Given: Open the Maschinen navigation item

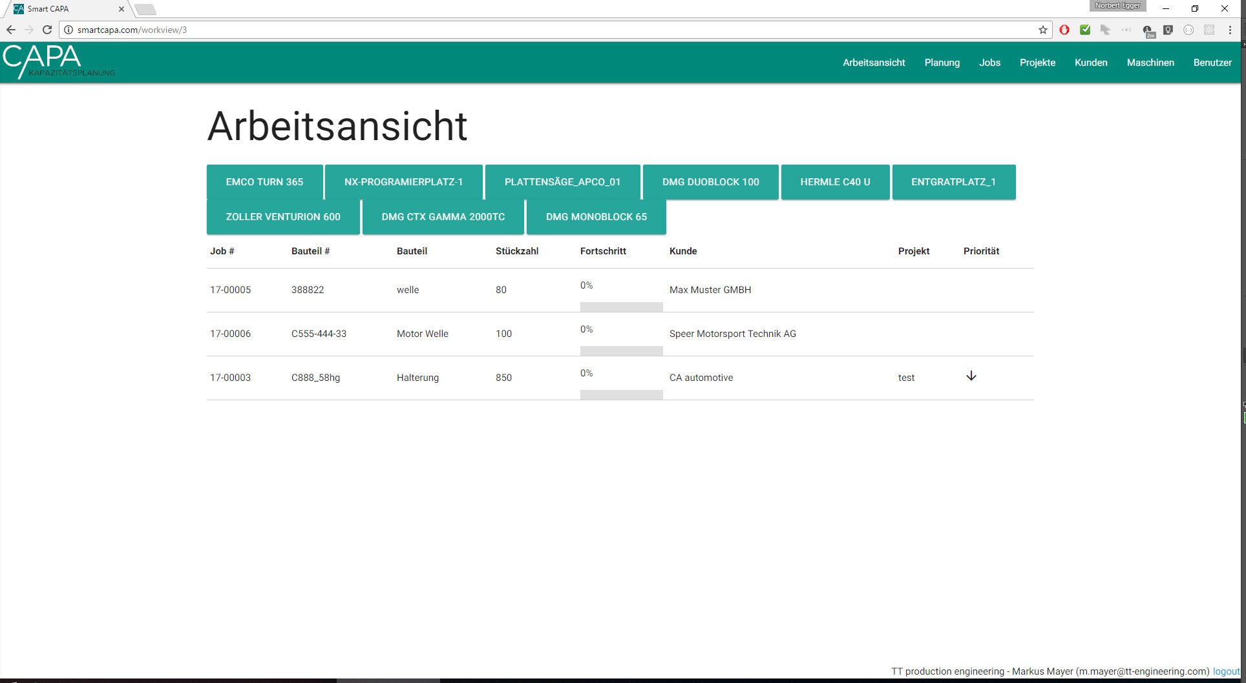Looking at the screenshot, I should tap(1150, 63).
